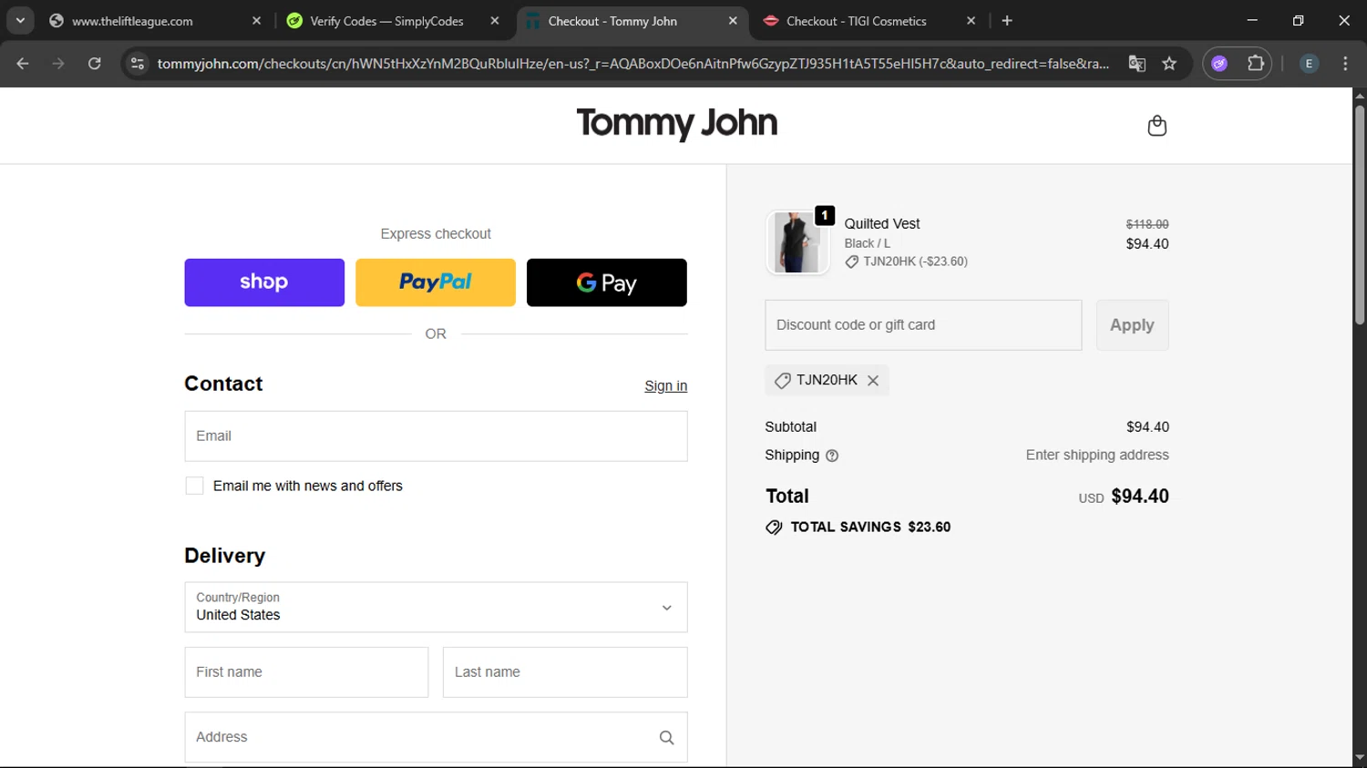The image size is (1367, 768).
Task: Open a new browser tab
Action: coord(1007,21)
